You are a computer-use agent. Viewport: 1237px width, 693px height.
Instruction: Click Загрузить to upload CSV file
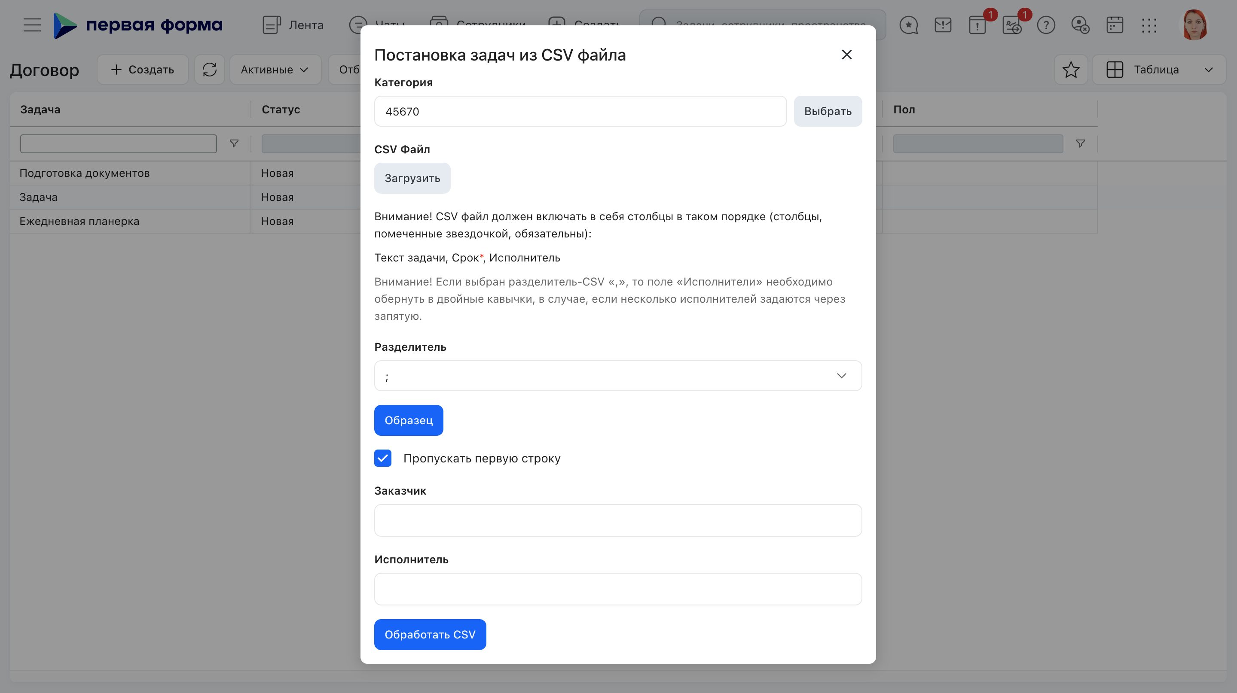click(412, 178)
